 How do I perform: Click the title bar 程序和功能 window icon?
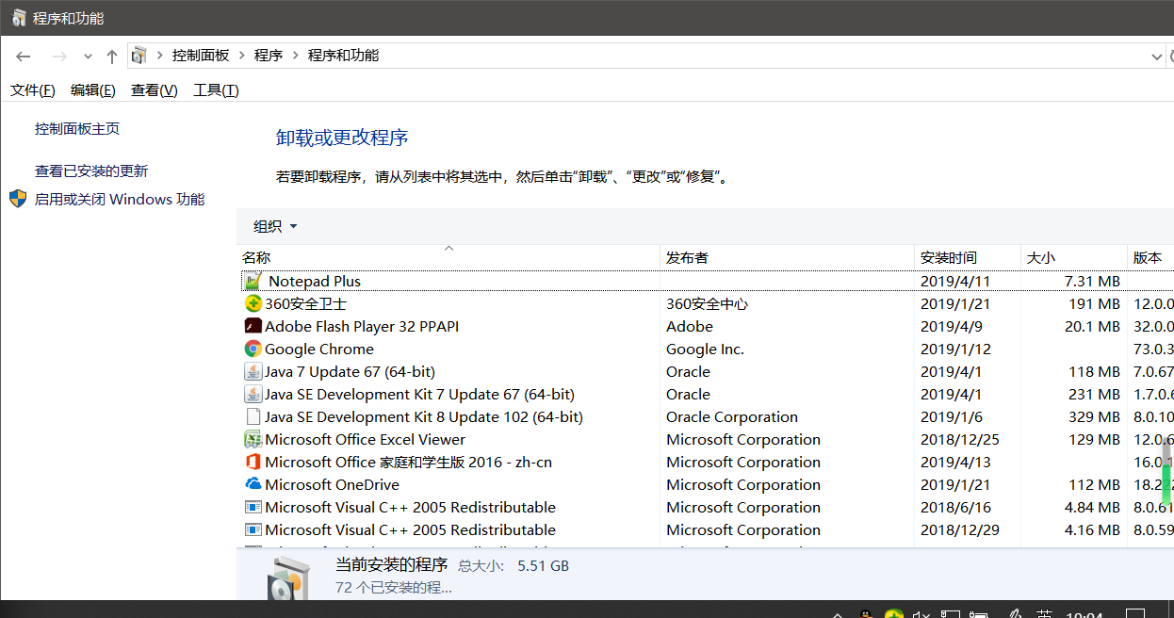[x=19, y=18]
